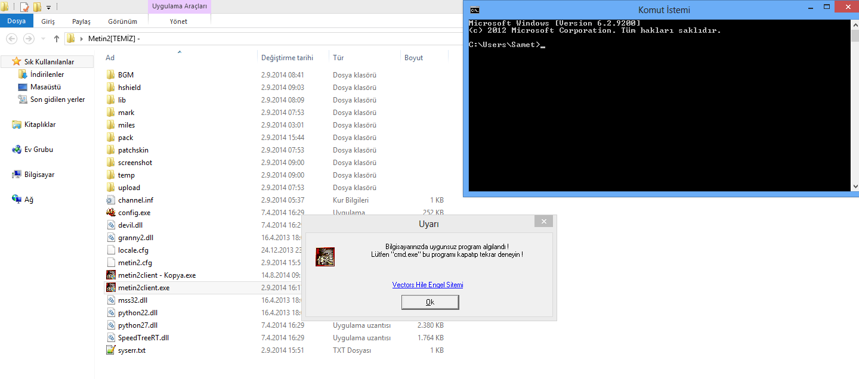The image size is (859, 379).
Task: Click the Explorer window title folder icon
Action: [4, 7]
